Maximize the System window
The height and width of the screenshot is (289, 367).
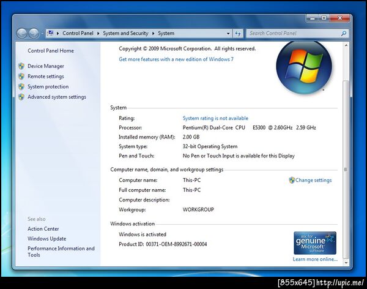(x=324, y=18)
